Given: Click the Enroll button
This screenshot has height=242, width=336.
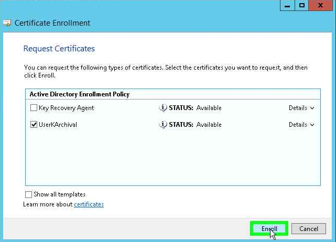Looking at the screenshot, I should (x=269, y=228).
